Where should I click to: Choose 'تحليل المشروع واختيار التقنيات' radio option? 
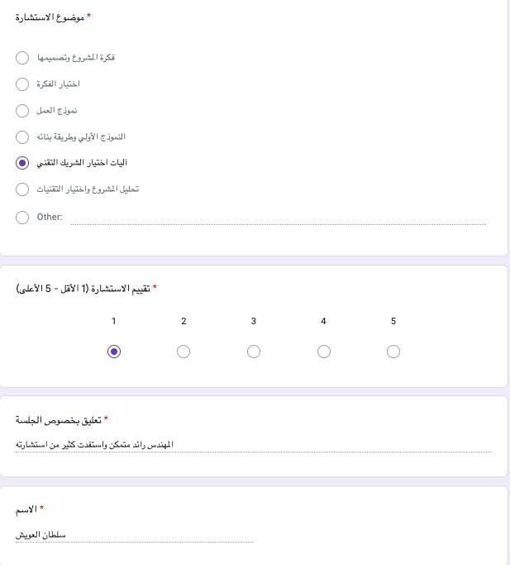tap(22, 189)
